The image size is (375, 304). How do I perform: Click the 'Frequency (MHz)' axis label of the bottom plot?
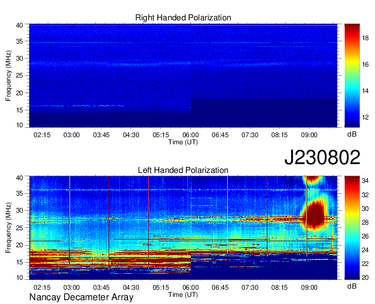coord(8,228)
